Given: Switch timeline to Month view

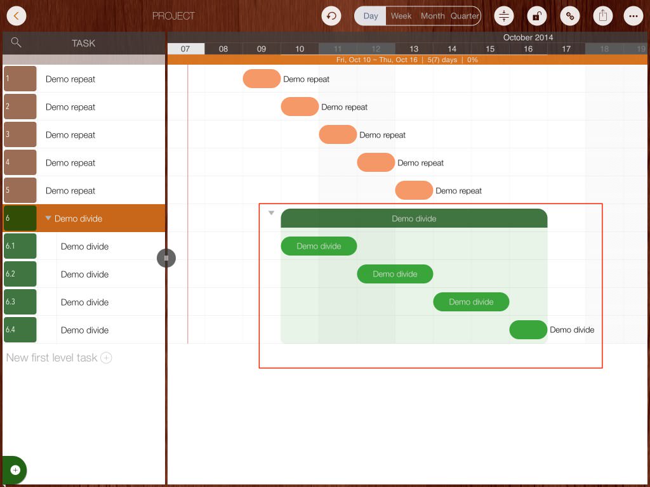Looking at the screenshot, I should 432,16.
